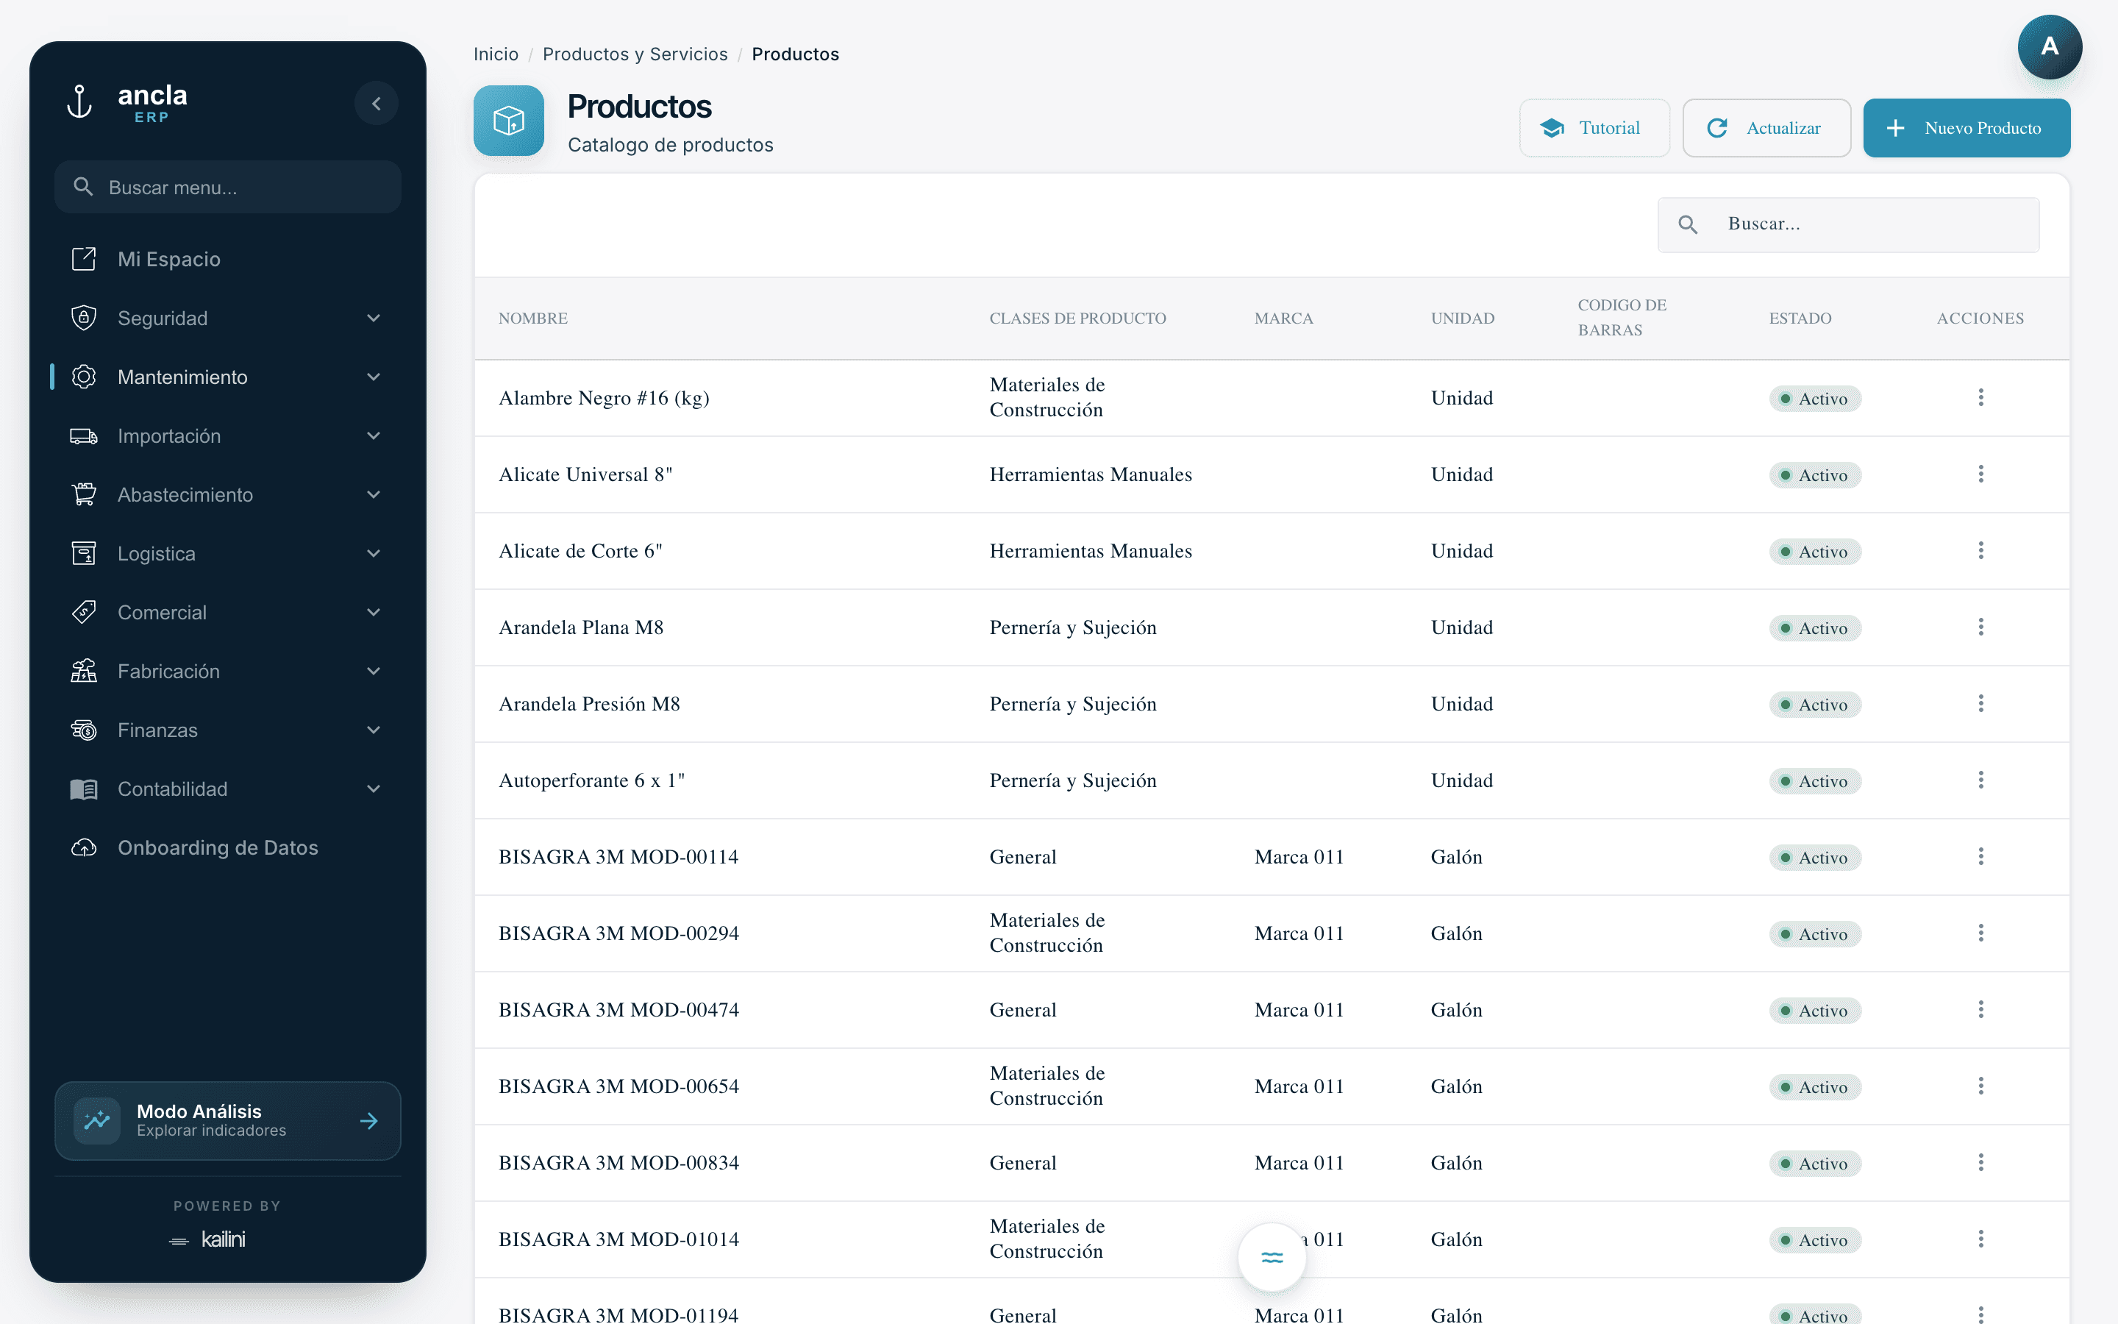
Task: Click the Modo Análisis chart icon
Action: click(x=97, y=1120)
